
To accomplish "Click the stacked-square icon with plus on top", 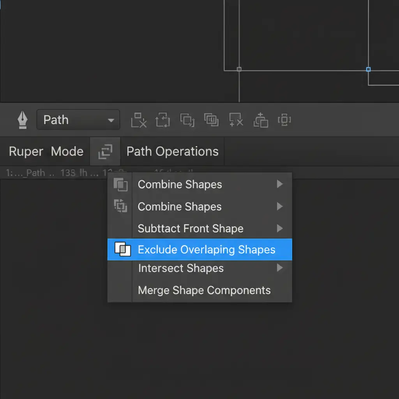I will [x=261, y=120].
